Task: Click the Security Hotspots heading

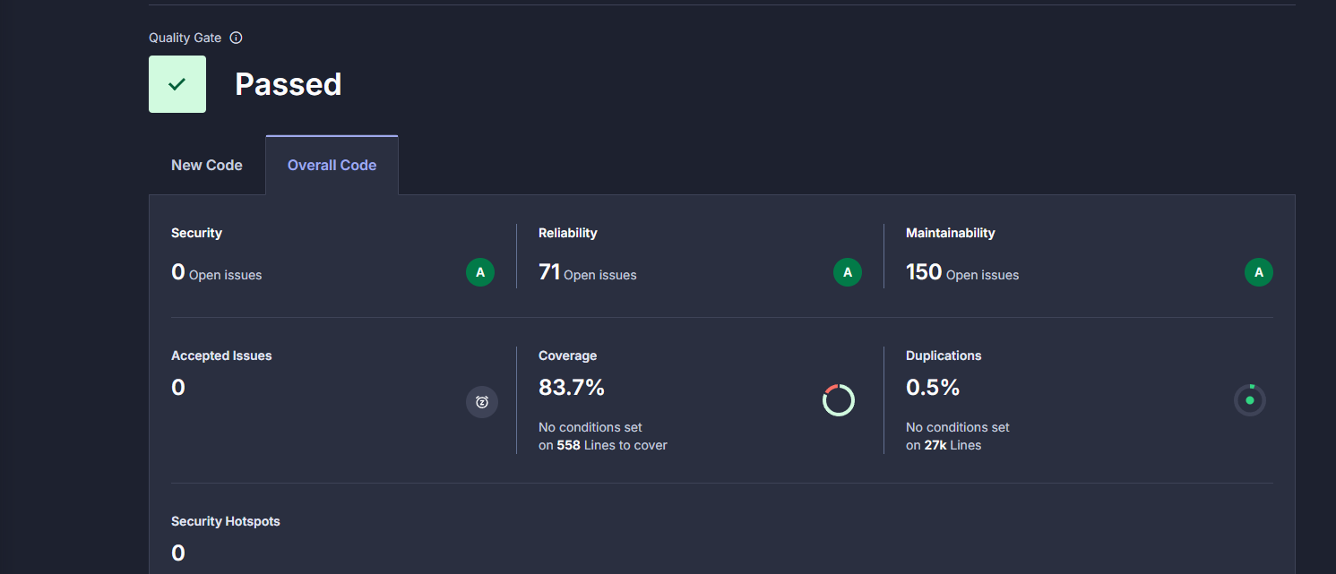Action: coord(226,521)
